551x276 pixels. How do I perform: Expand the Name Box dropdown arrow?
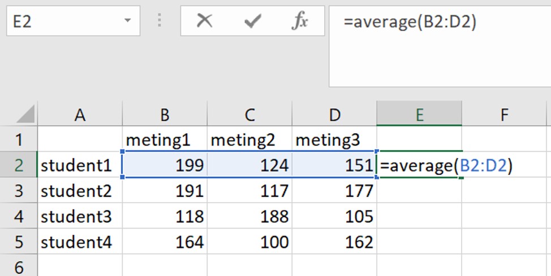point(127,21)
